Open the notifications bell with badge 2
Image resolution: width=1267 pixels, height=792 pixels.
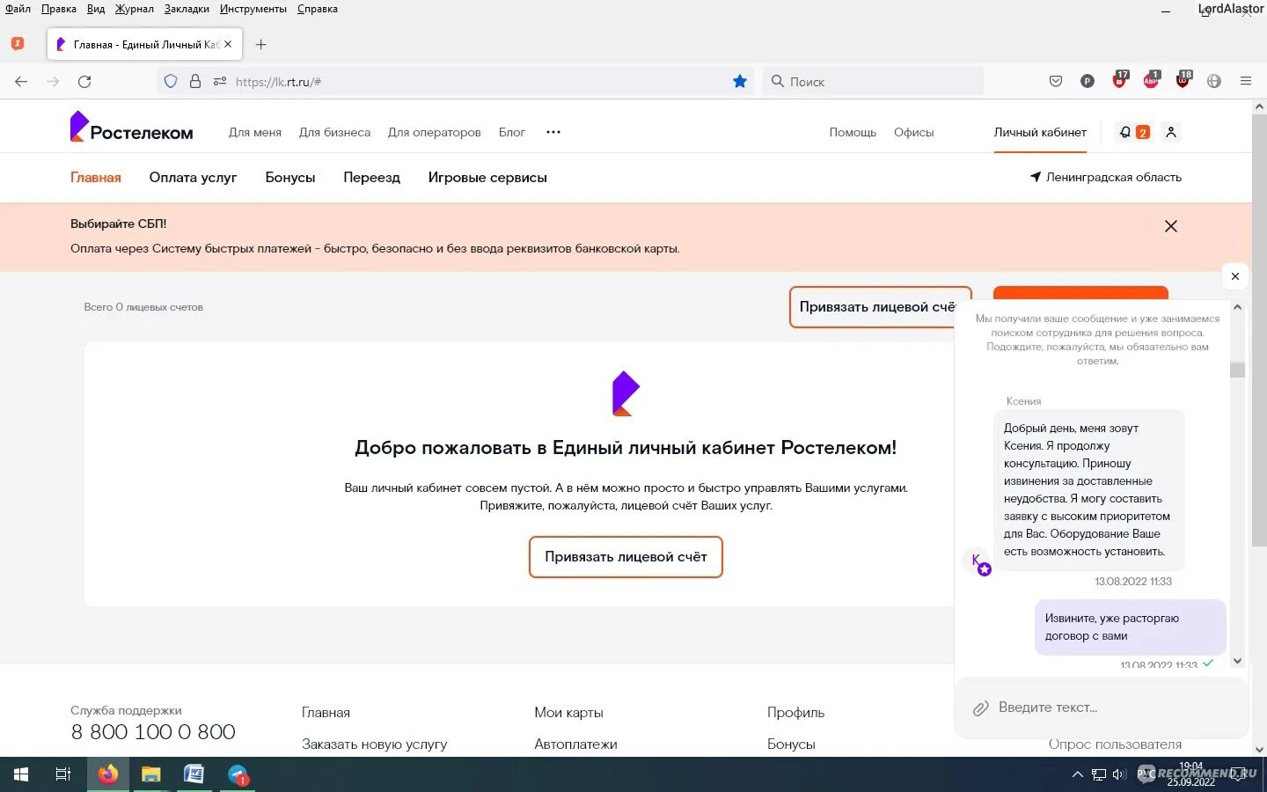point(1133,132)
